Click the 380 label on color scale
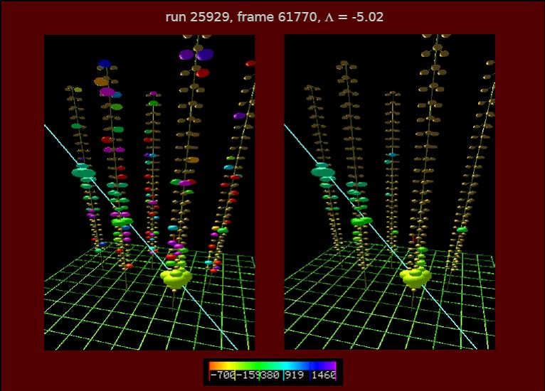This screenshot has width=545, height=391. click(x=271, y=375)
